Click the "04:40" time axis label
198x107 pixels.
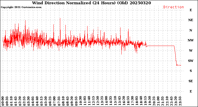click(37, 101)
